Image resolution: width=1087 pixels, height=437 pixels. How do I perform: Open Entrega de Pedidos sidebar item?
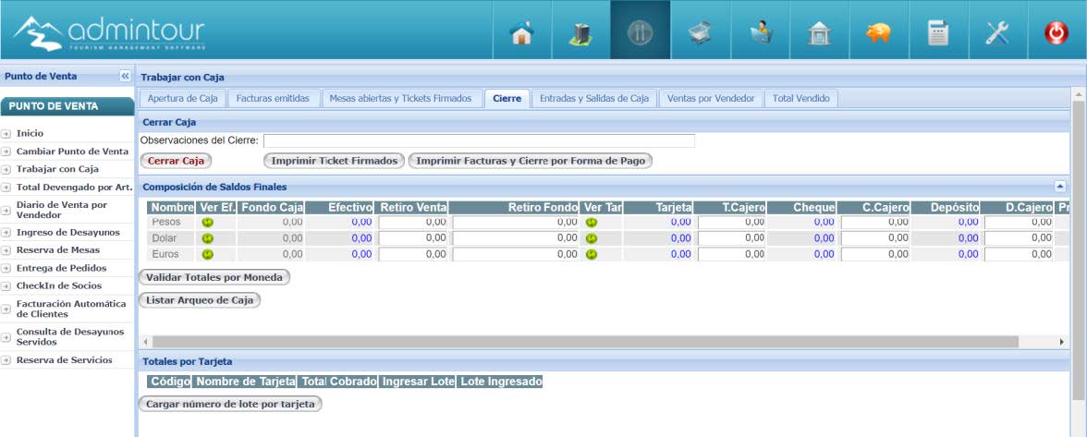(62, 268)
